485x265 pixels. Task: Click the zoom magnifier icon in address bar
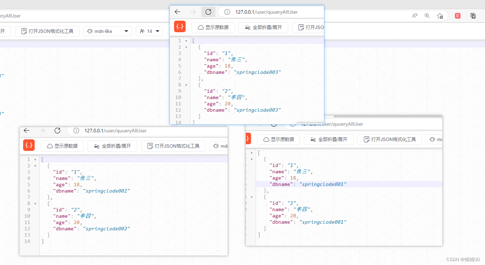[x=427, y=16]
